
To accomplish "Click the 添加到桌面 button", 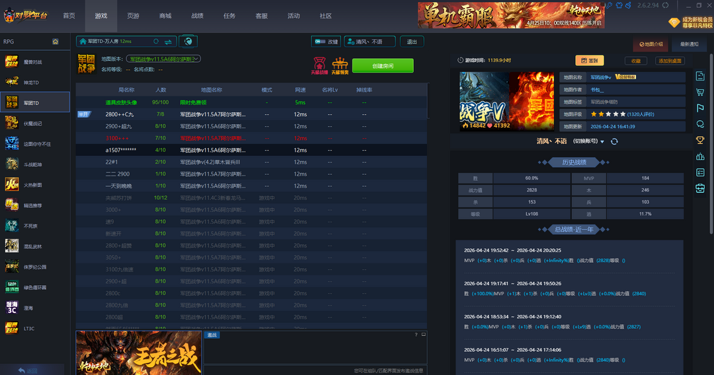I will click(670, 61).
